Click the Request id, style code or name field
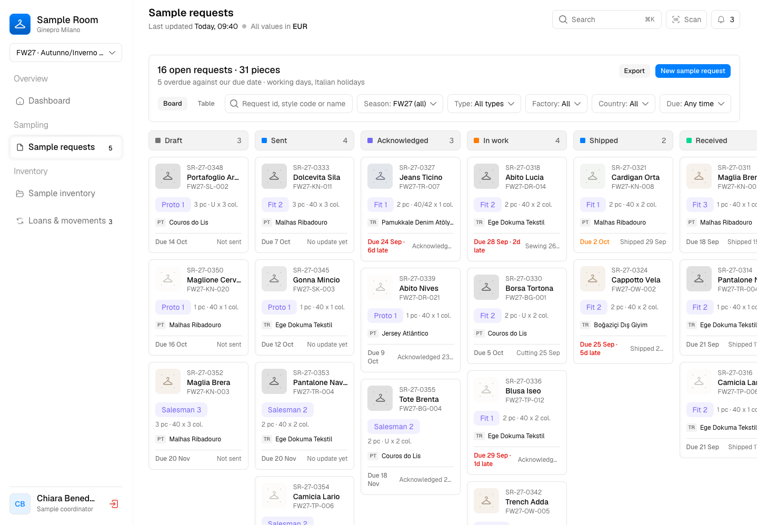758x526 pixels. 288,104
